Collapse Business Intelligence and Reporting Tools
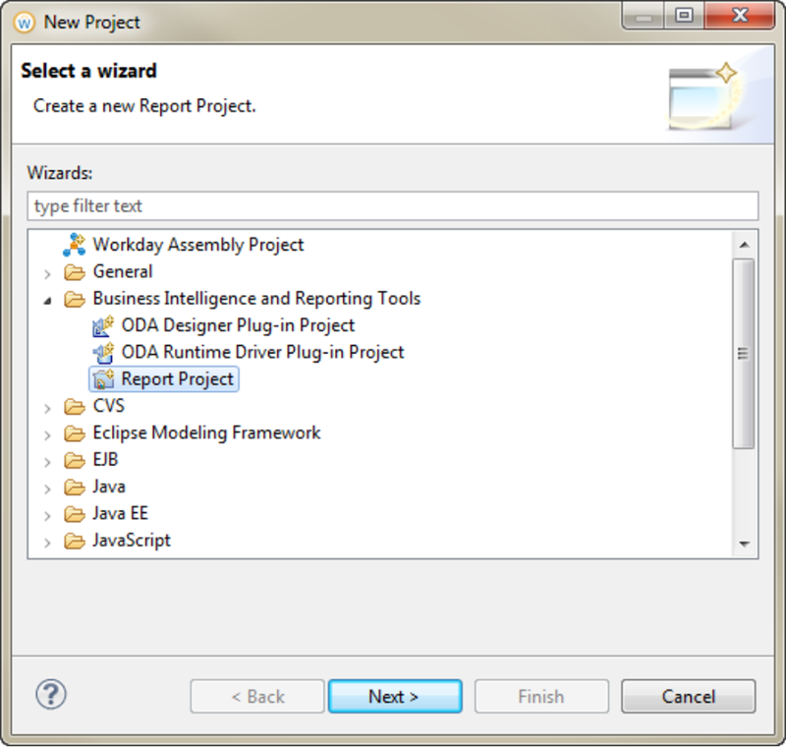This screenshot has height=747, width=786. [47, 301]
